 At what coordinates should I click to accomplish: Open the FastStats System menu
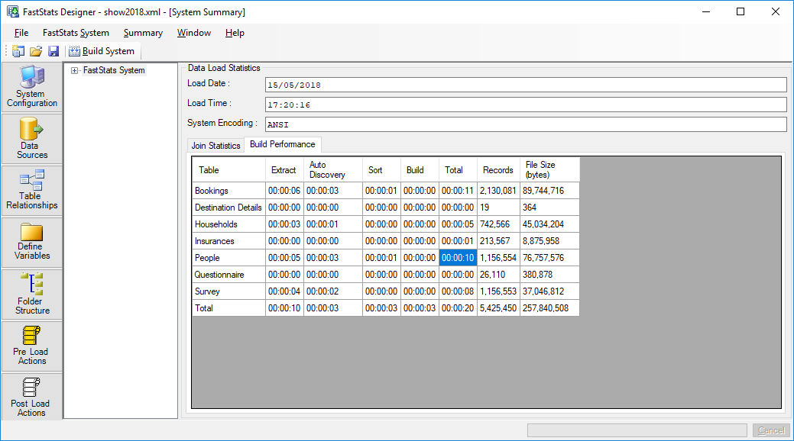pyautogui.click(x=76, y=33)
